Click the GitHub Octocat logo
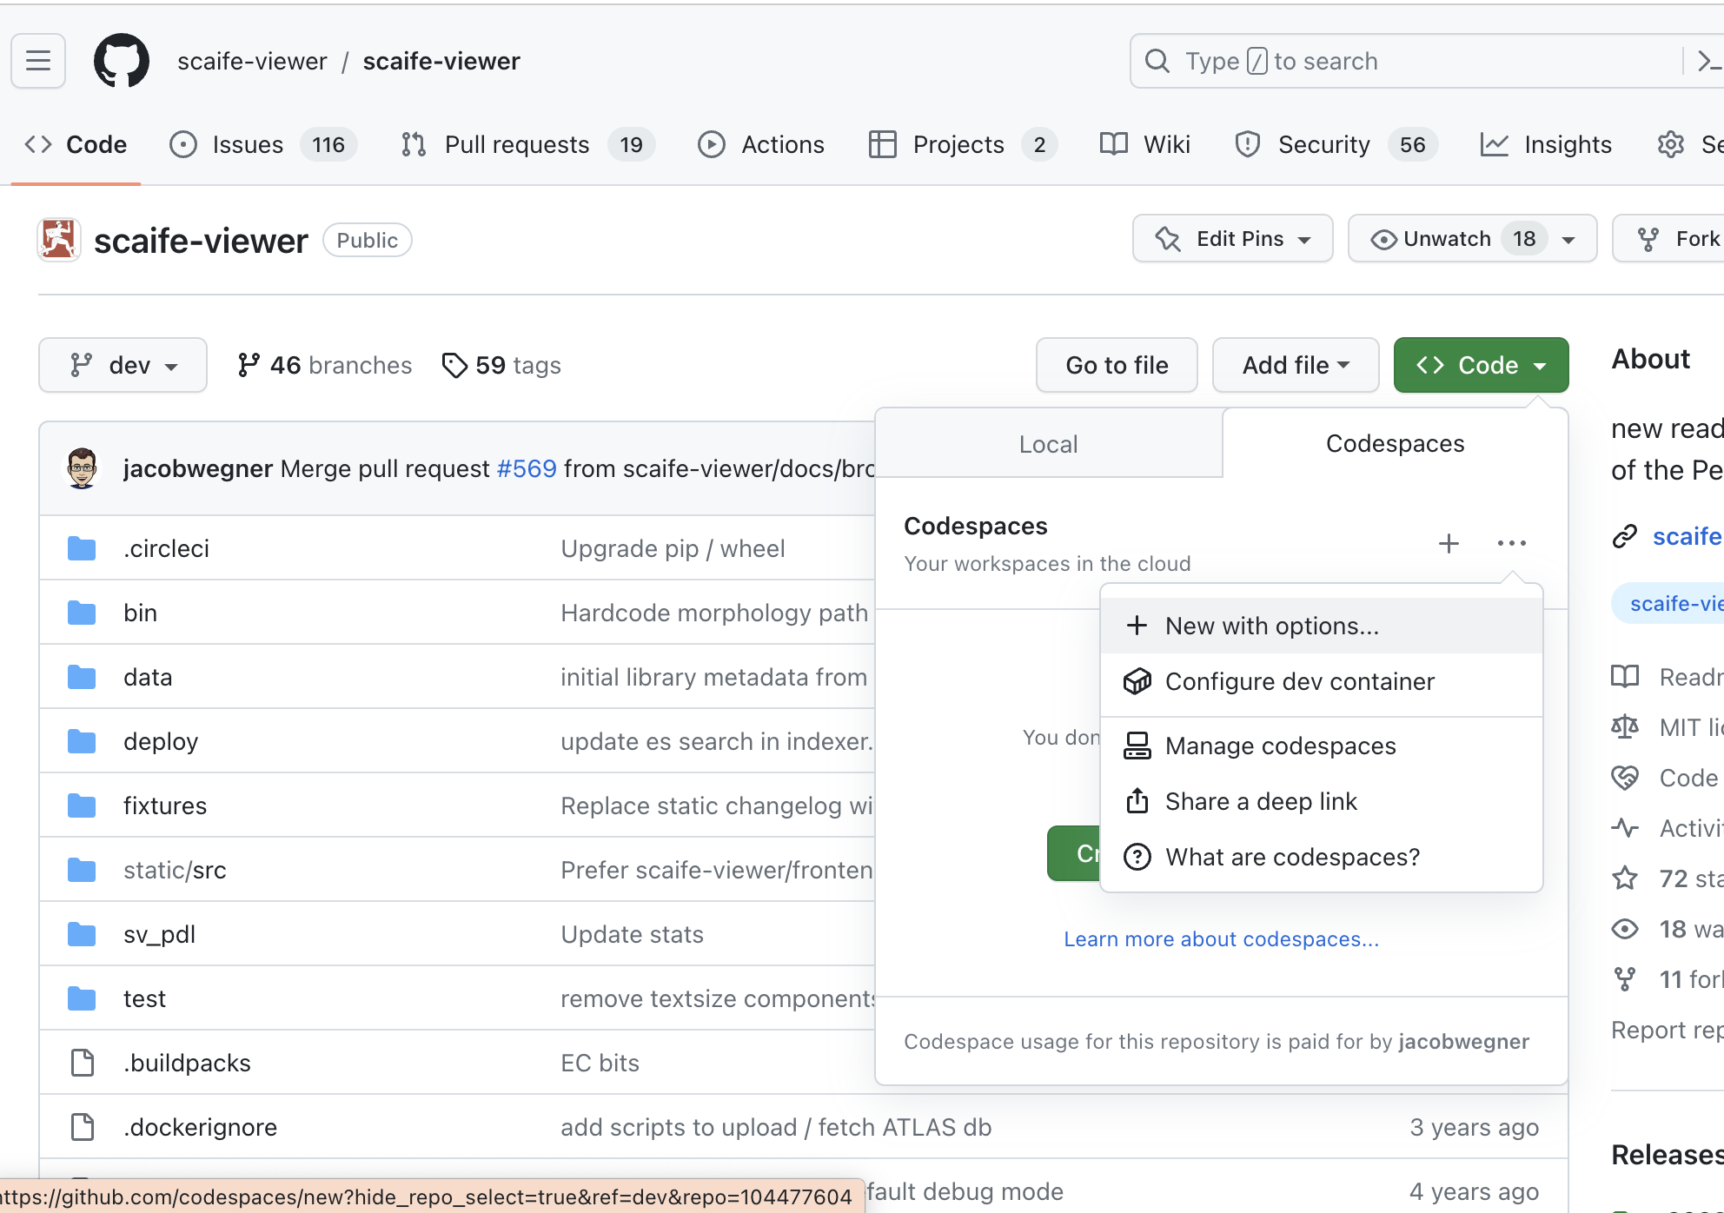The width and height of the screenshot is (1724, 1213). click(121, 61)
